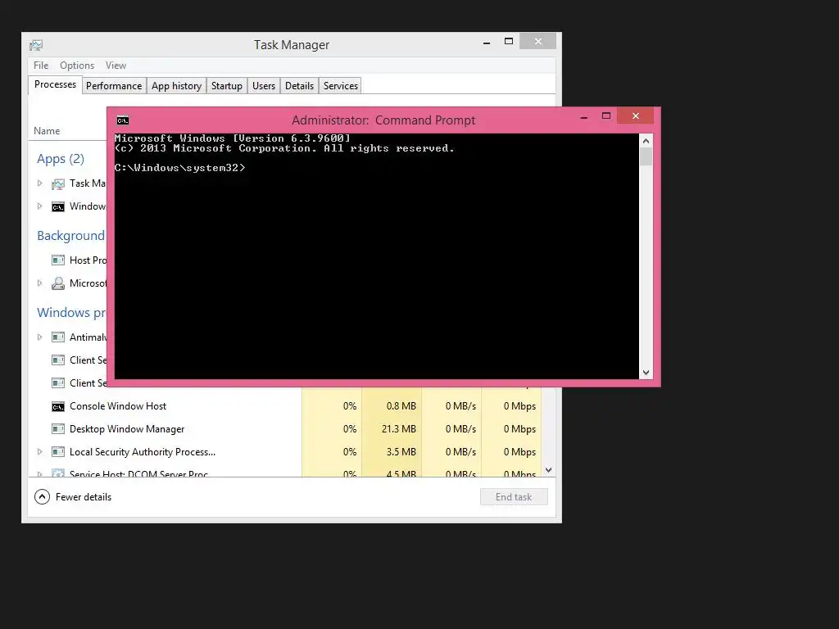Select the Desktop Window Manager row name

click(x=127, y=429)
